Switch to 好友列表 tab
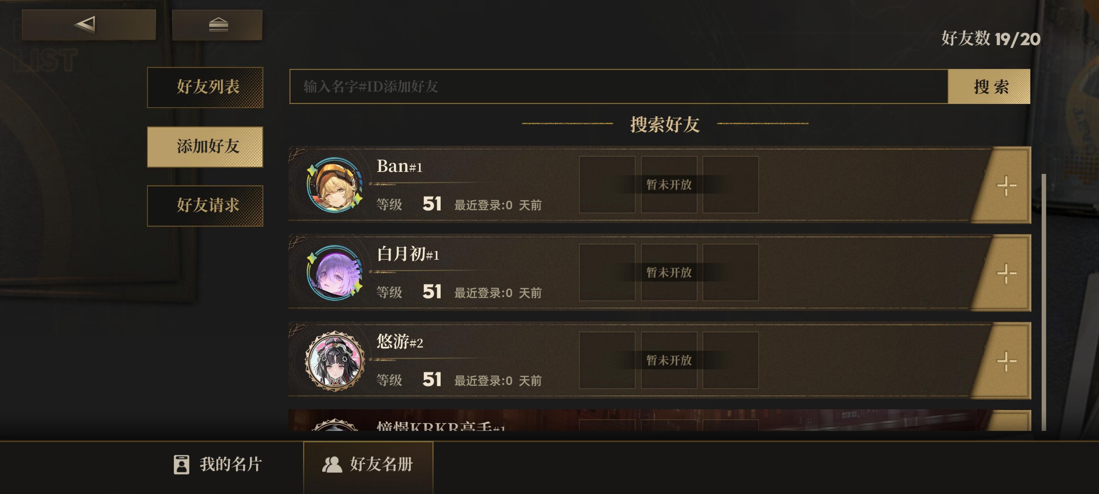The width and height of the screenshot is (1099, 494). tap(205, 87)
